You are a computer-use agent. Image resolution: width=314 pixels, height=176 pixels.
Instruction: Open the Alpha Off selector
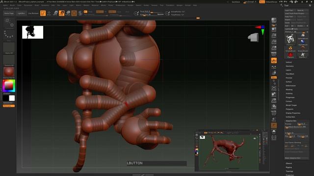[9, 48]
